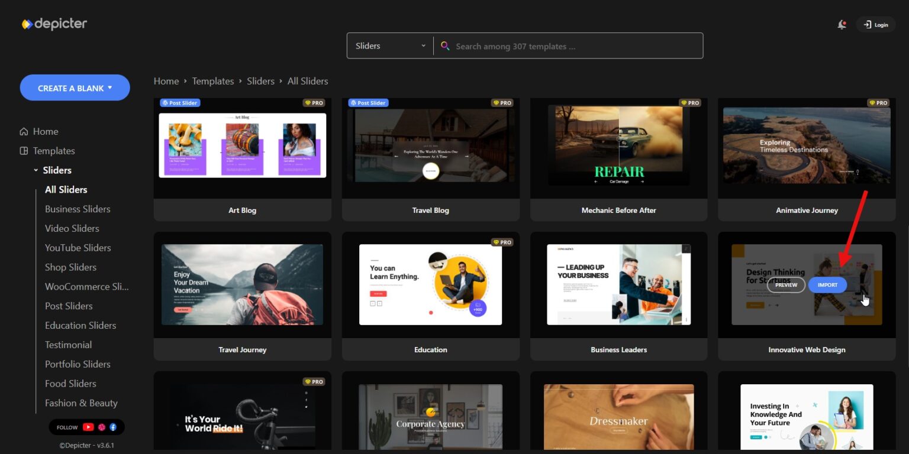Click the PRO badge on Education template
The image size is (909, 454).
pos(502,242)
